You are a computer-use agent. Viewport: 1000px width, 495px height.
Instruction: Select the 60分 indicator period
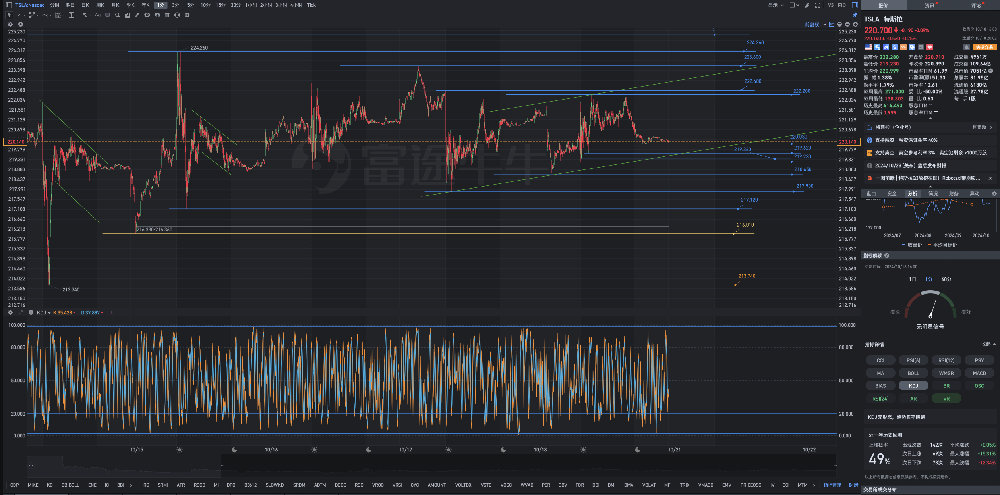pyautogui.click(x=946, y=279)
